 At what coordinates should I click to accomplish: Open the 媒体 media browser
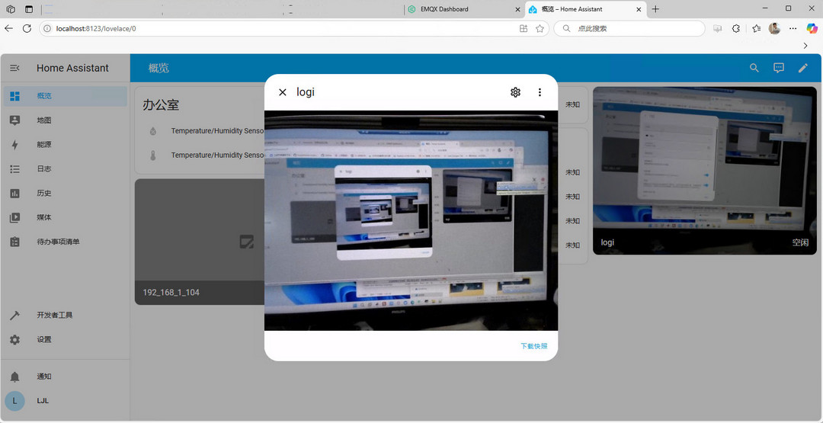point(44,218)
